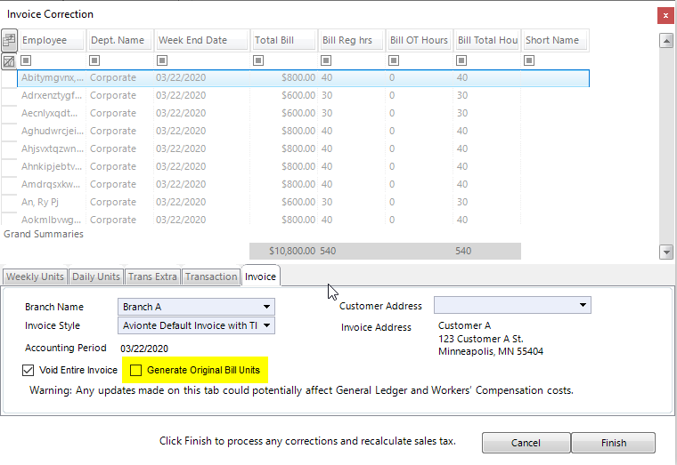Image resolution: width=677 pixels, height=465 pixels.
Task: Sort by the Total Bill column header
Action: (x=284, y=40)
